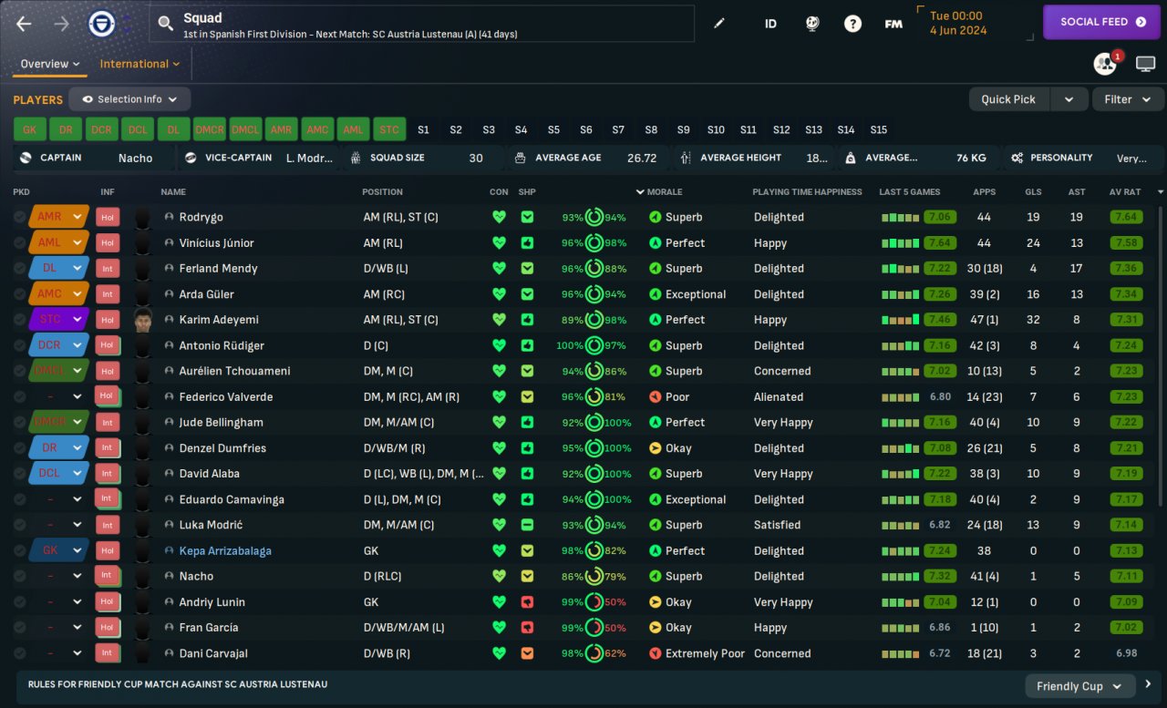Viewport: 1167px width, 708px height.
Task: Open the Social Feed
Action: [x=1102, y=22]
